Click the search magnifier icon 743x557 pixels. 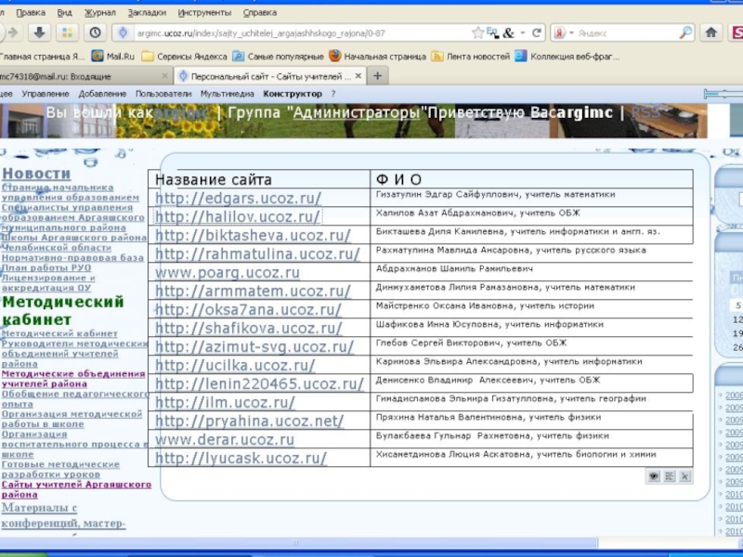click(685, 32)
